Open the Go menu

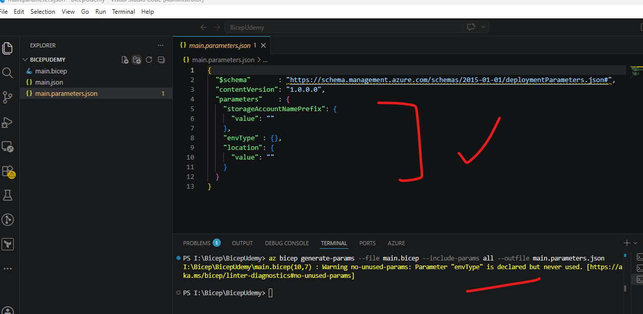click(x=85, y=12)
